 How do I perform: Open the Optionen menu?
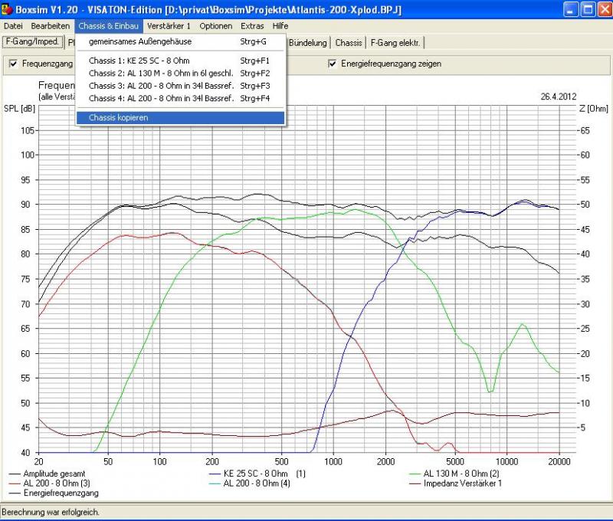point(215,26)
